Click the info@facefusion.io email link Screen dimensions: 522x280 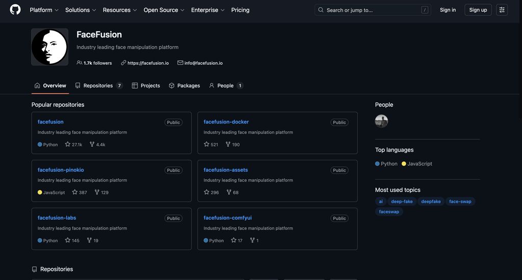(x=203, y=63)
